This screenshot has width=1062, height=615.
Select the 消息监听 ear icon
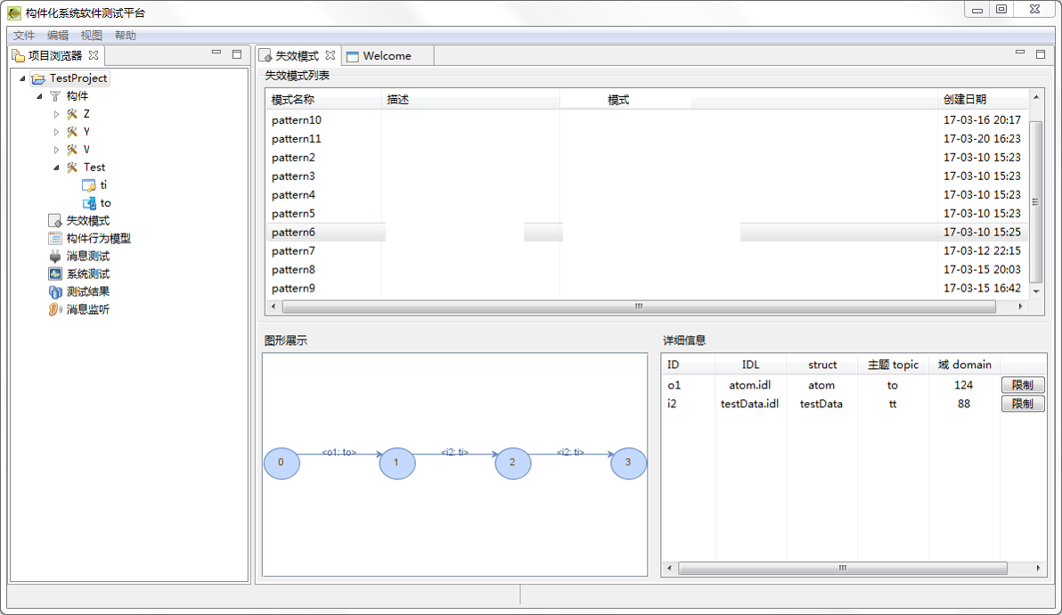point(55,310)
